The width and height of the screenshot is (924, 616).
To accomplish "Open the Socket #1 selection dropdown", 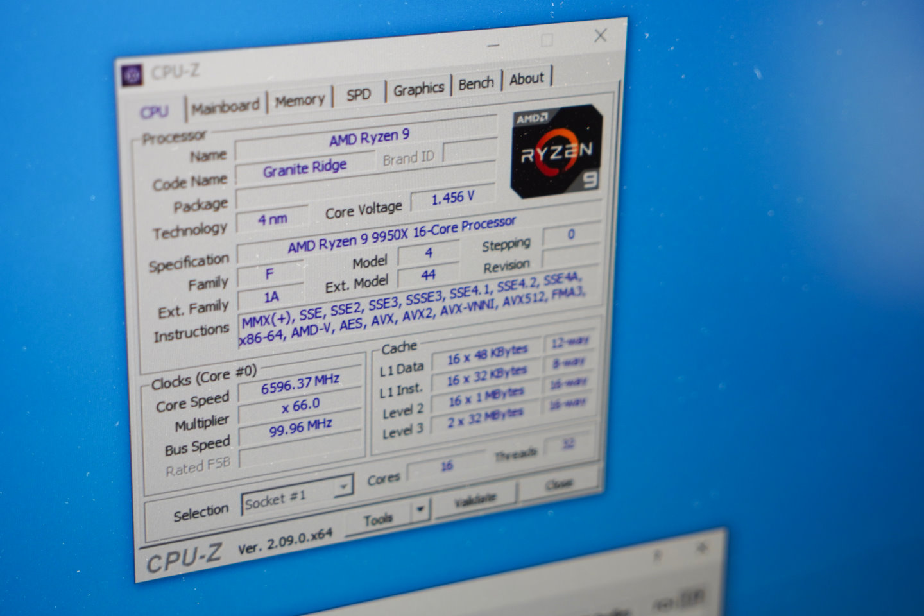I will pos(296,495).
